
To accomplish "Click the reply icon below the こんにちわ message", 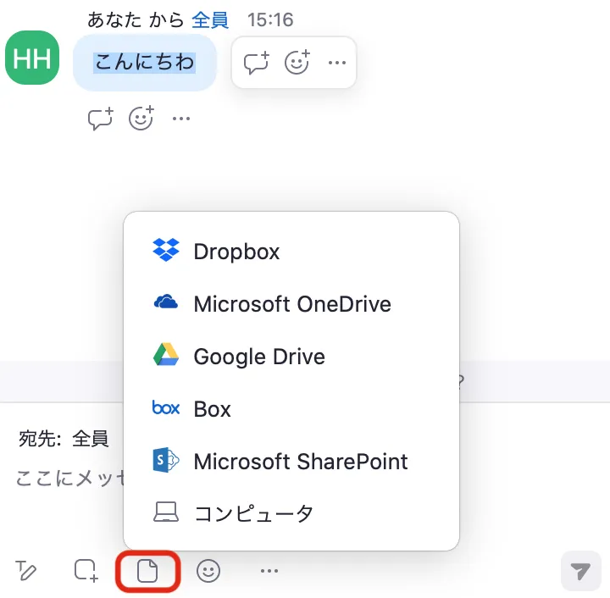I will (101, 119).
